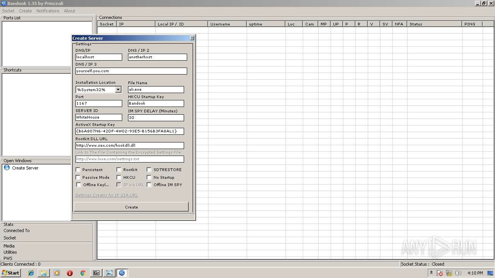Screen dimensions: 495x278
Task: Expand the Utilities section in sidebar
Action: [x=10, y=252]
